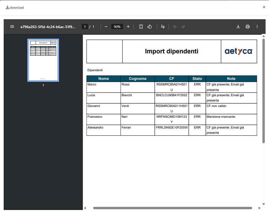Close the PDF preview dialog
The height and width of the screenshot is (215, 269).
(x=264, y=7)
